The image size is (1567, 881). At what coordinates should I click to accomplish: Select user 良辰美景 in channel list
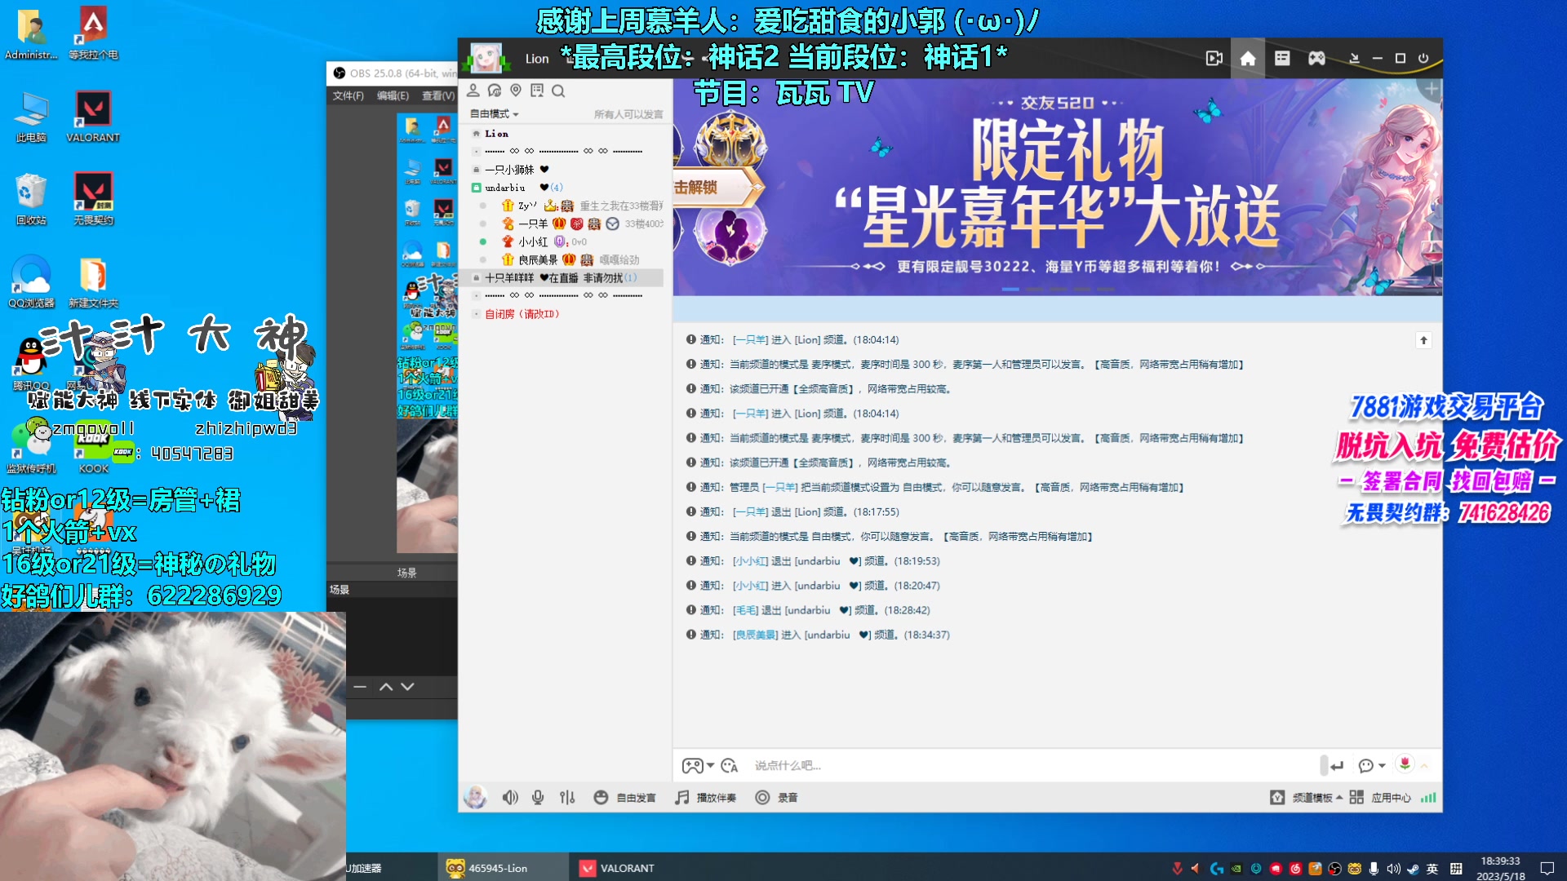point(538,259)
